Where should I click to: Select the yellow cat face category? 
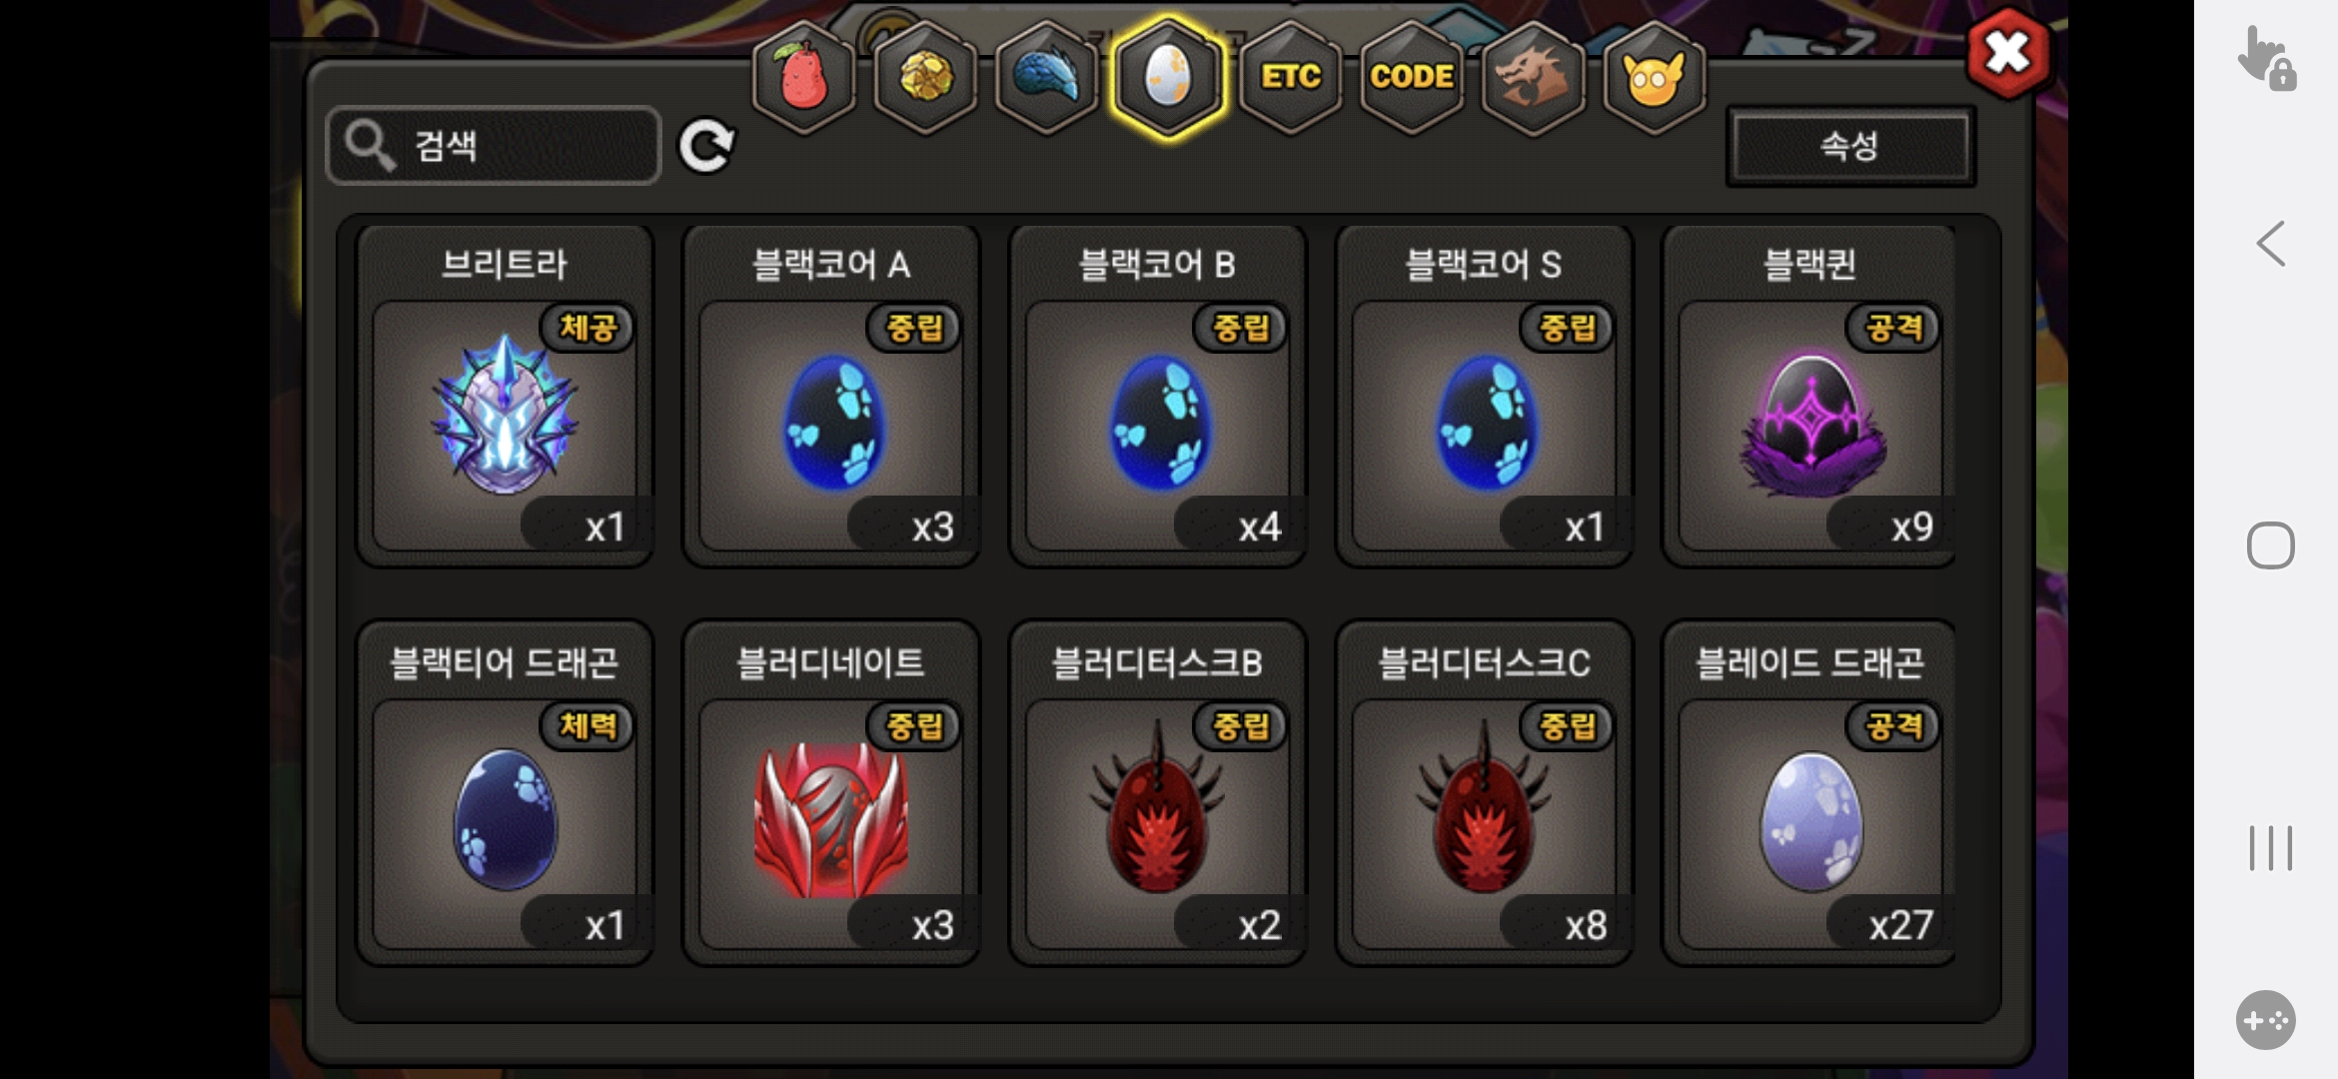coord(1654,77)
